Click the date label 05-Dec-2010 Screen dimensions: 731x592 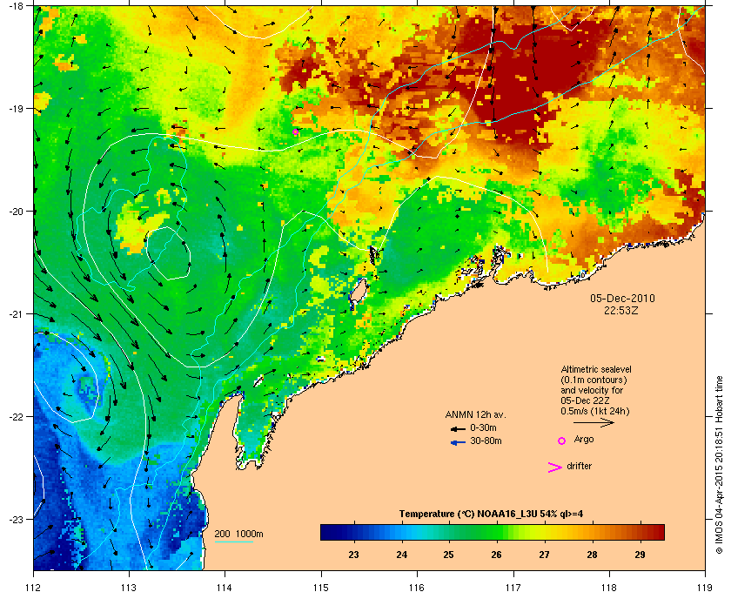click(x=622, y=299)
